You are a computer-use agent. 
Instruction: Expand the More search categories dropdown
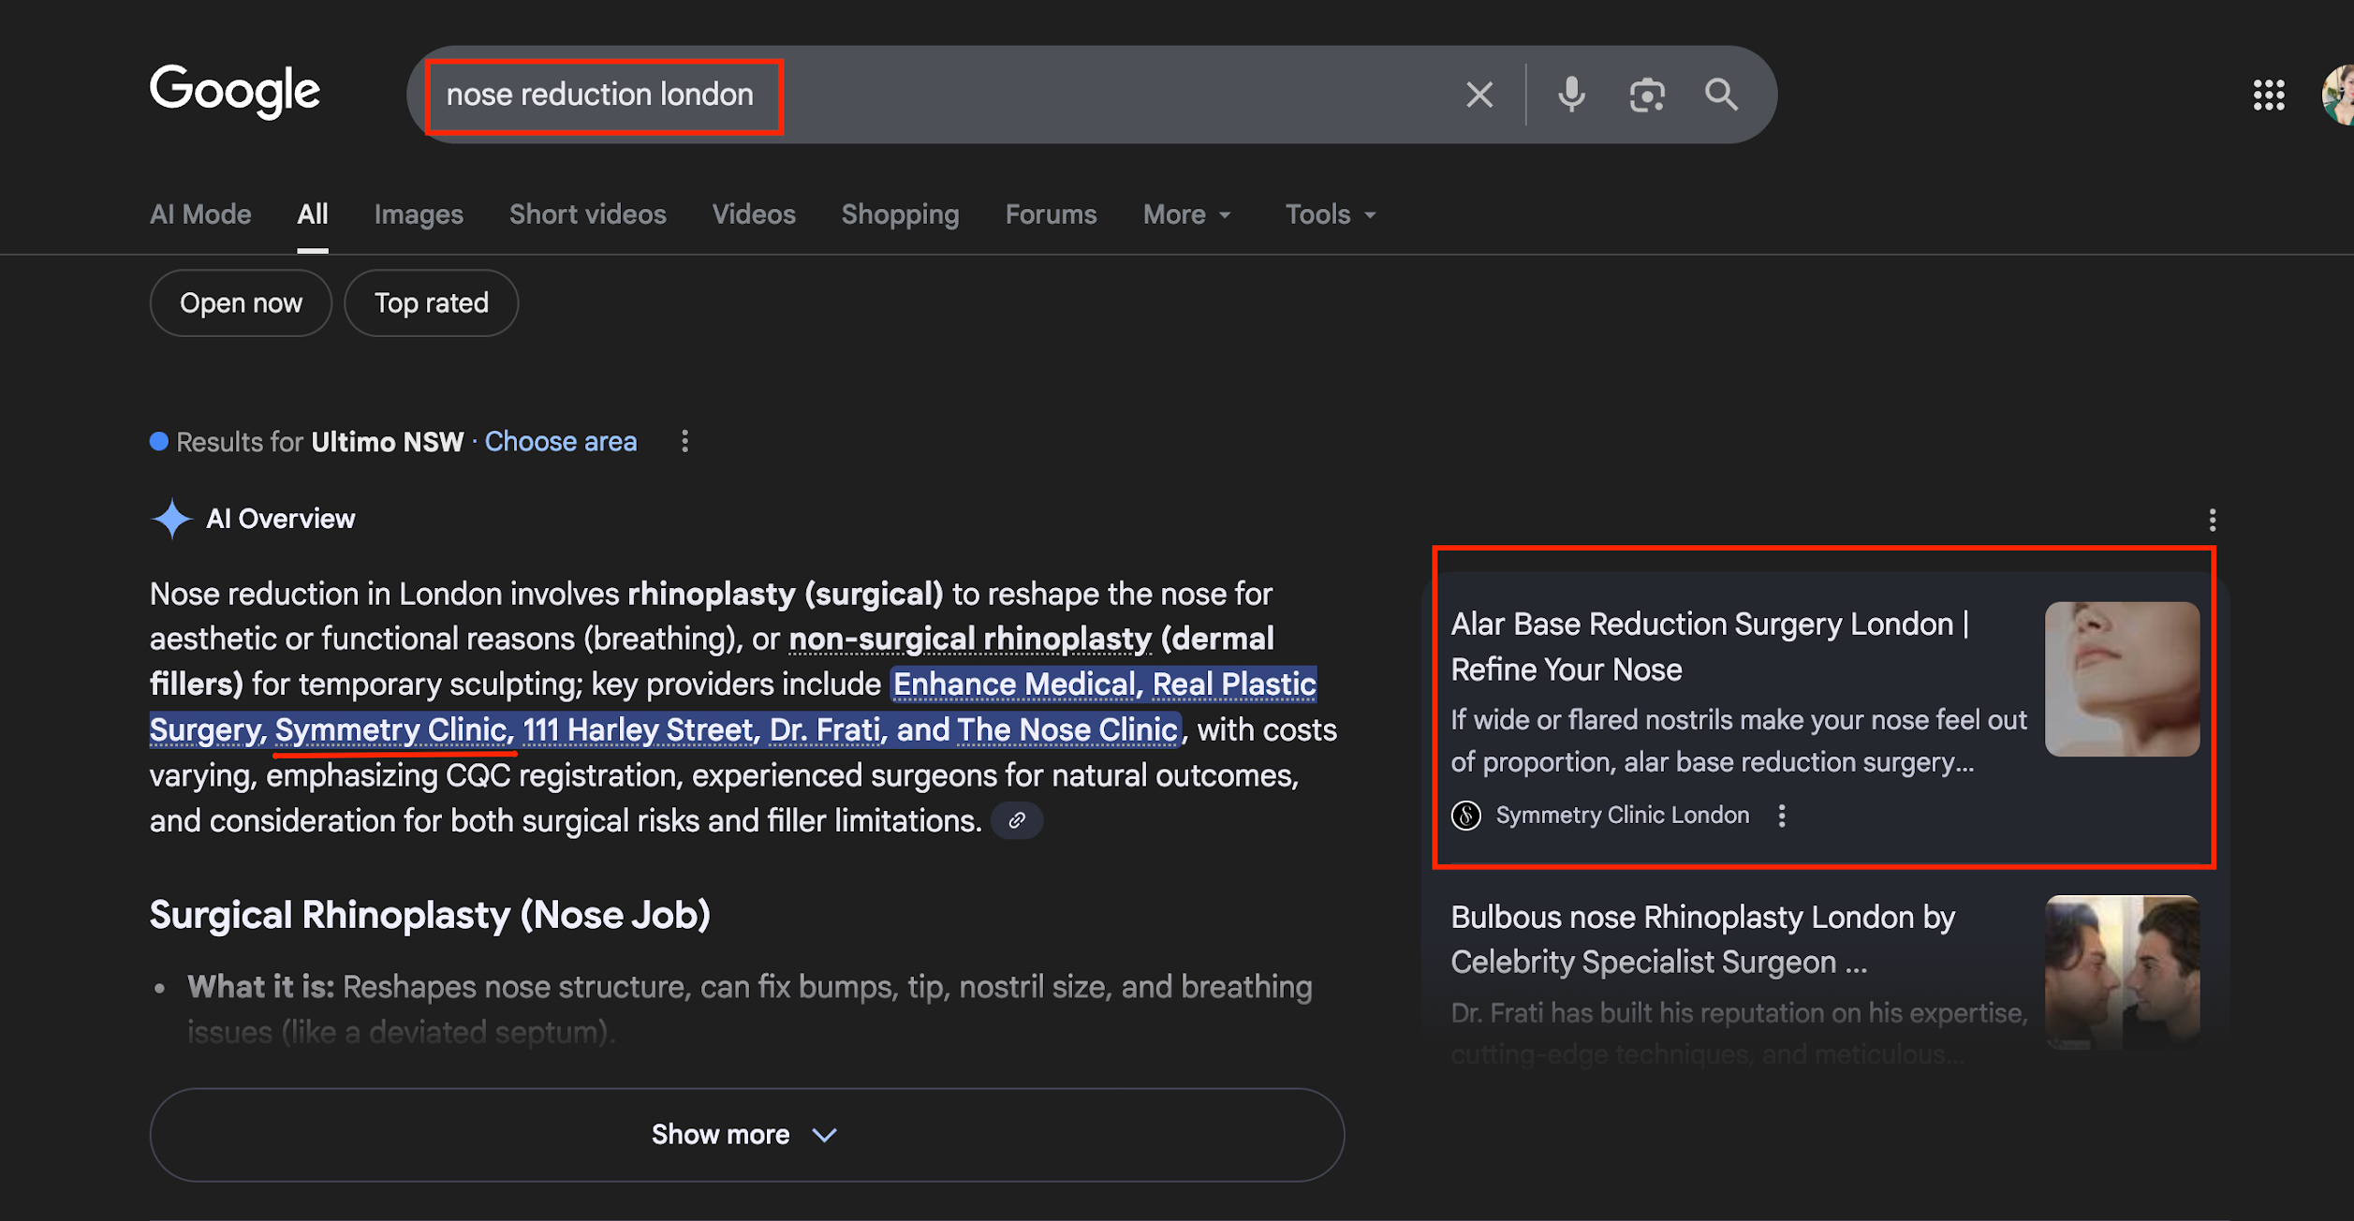pos(1186,214)
